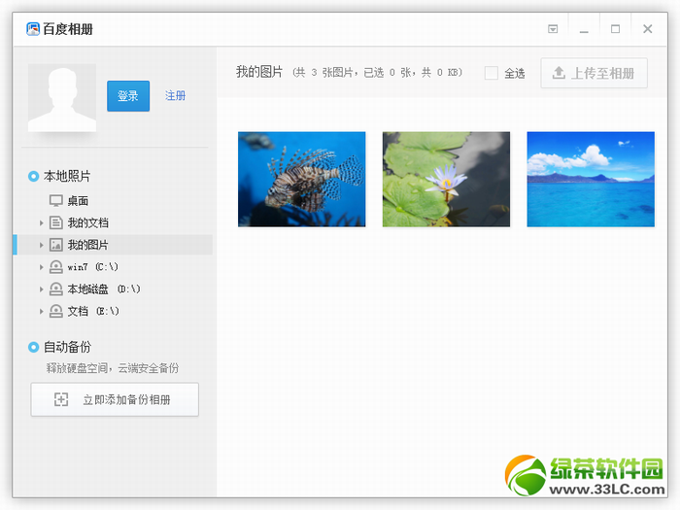Click the 百度相册 app logo icon
Screen dimensions: 680x510
click(x=32, y=29)
